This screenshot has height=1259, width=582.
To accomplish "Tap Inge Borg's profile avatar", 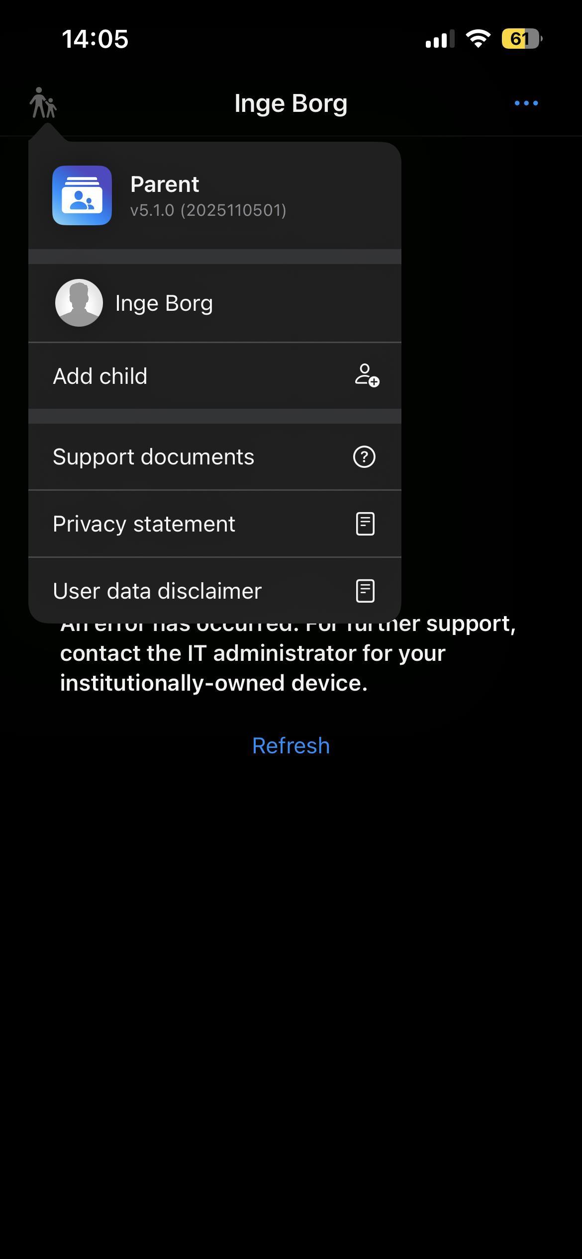I will coord(79,303).
